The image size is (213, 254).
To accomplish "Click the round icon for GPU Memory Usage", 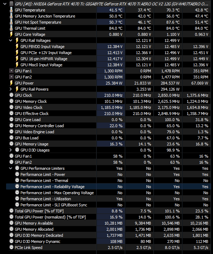I will tap(11, 144).
